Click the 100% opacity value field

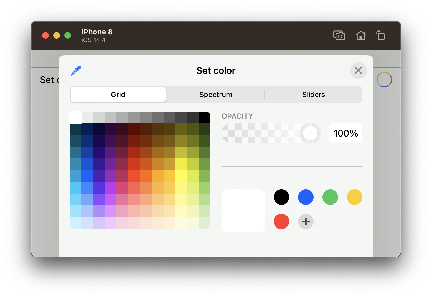tap(345, 133)
